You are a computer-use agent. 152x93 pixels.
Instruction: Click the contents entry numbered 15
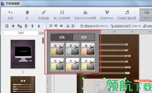pos(114,44)
